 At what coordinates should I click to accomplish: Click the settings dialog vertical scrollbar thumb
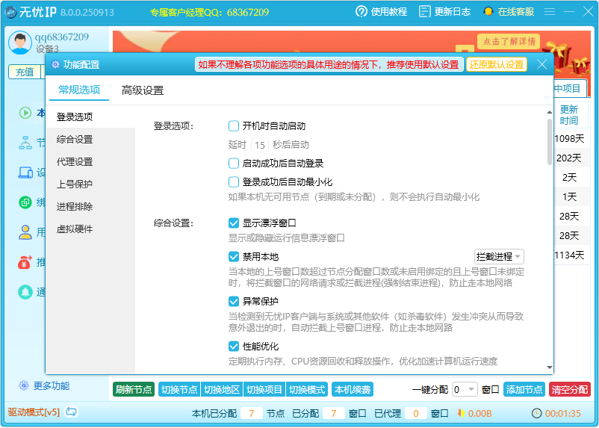(550, 142)
